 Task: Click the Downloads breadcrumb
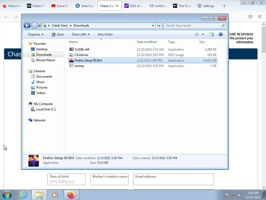tap(81, 26)
